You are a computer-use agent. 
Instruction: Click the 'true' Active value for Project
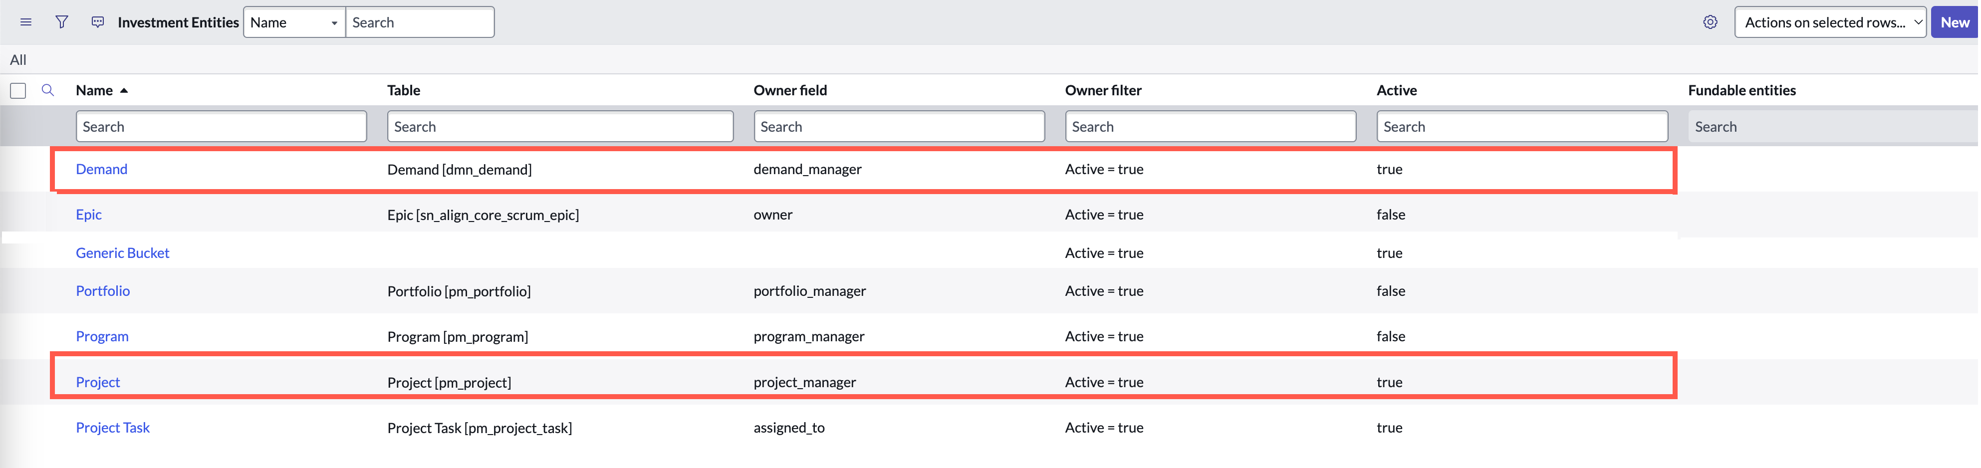point(1390,383)
